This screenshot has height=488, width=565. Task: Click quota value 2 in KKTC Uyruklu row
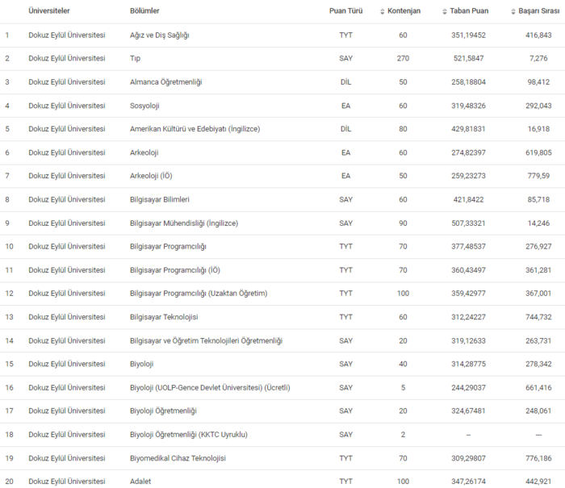click(x=403, y=435)
